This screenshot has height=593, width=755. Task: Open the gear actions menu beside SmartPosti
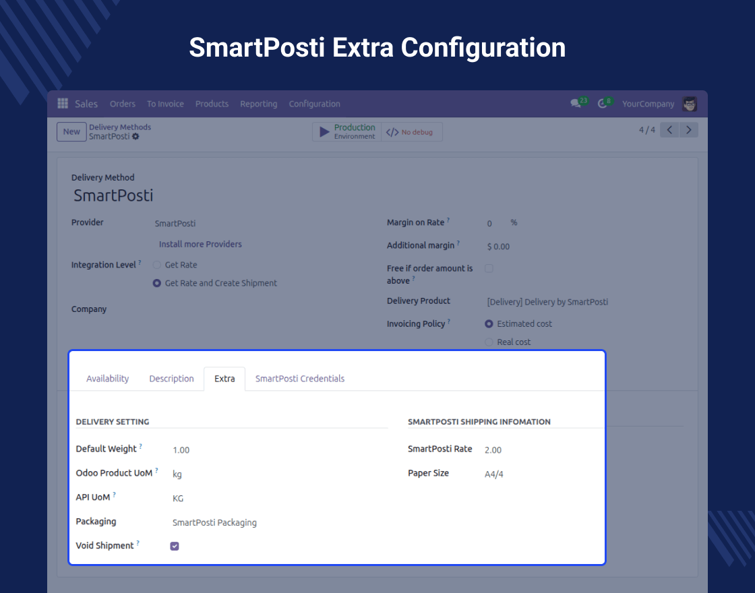click(135, 136)
